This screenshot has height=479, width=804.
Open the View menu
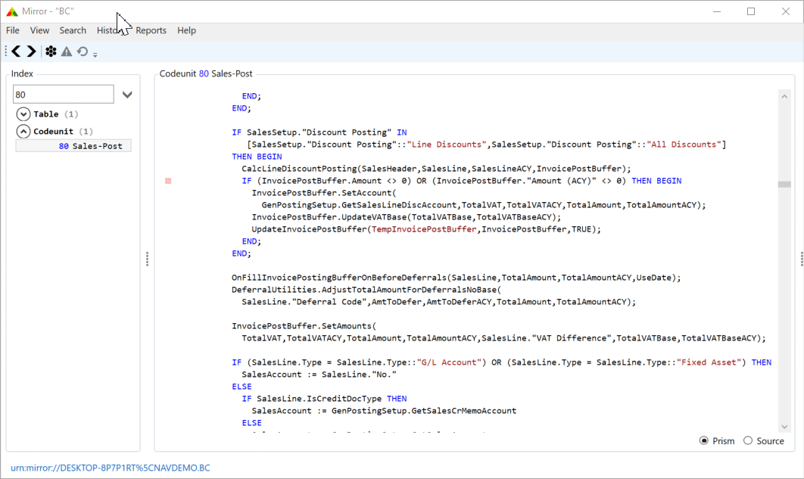39,30
